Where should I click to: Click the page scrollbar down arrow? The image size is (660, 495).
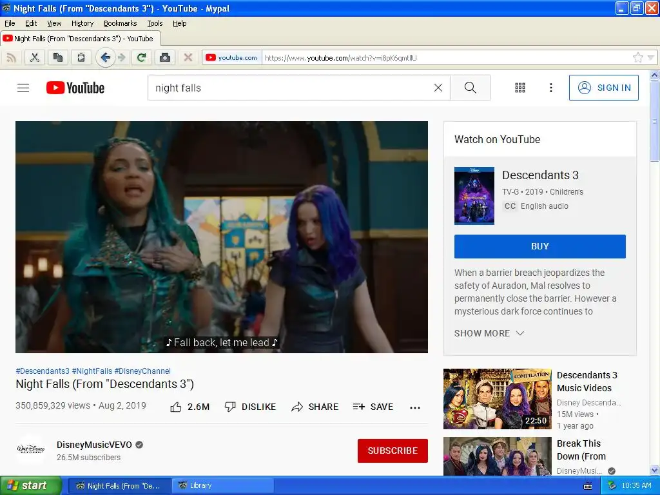[x=654, y=470]
